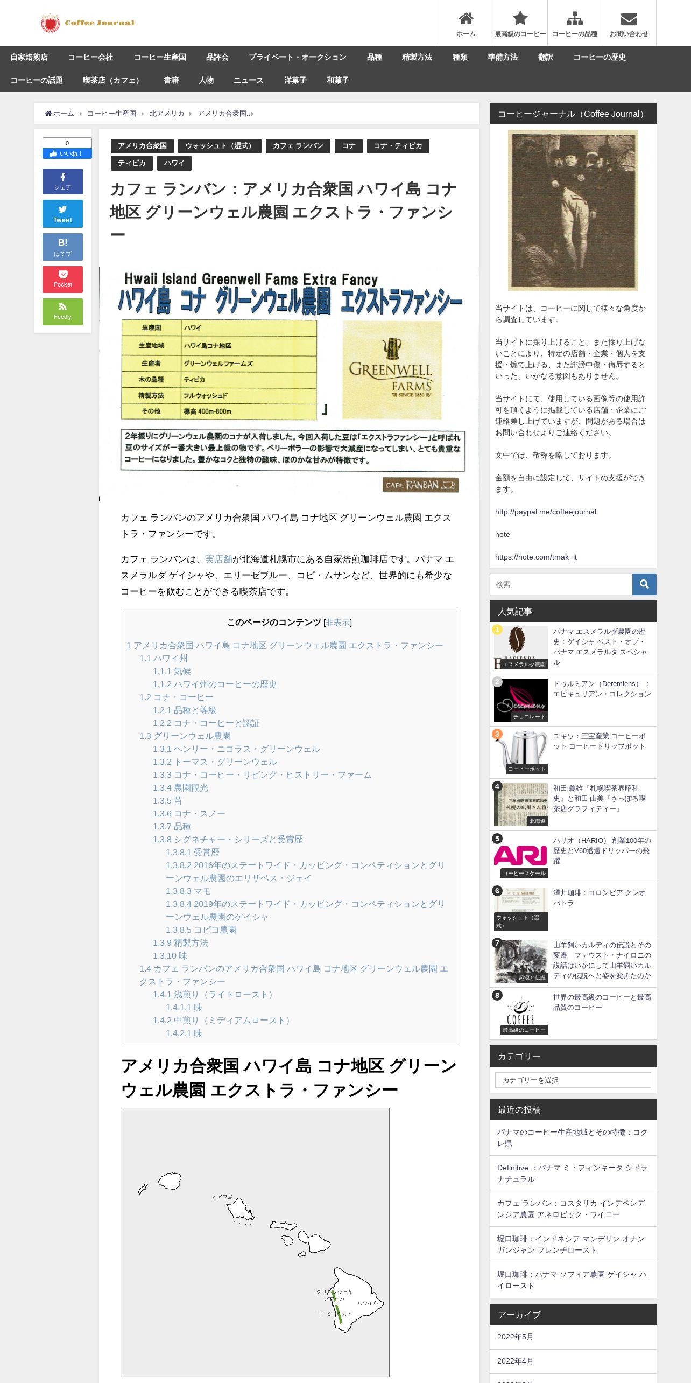The width and height of the screenshot is (691, 1383).
Task: Open お問い合わせ envelope icon
Action: click(629, 23)
